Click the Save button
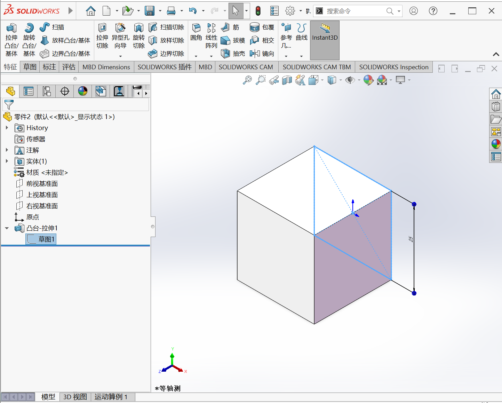This screenshot has width=502, height=403. click(150, 11)
